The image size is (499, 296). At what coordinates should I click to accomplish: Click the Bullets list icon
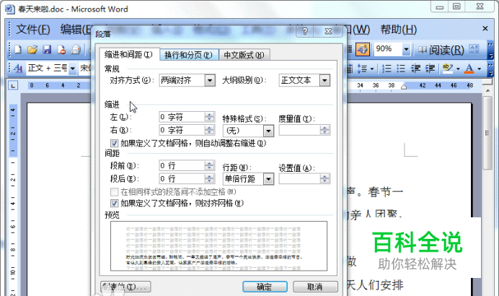(x=401, y=69)
